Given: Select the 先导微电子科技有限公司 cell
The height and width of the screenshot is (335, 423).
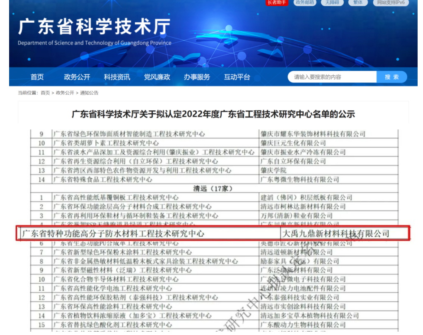Looking at the screenshot, I should 328,280.
